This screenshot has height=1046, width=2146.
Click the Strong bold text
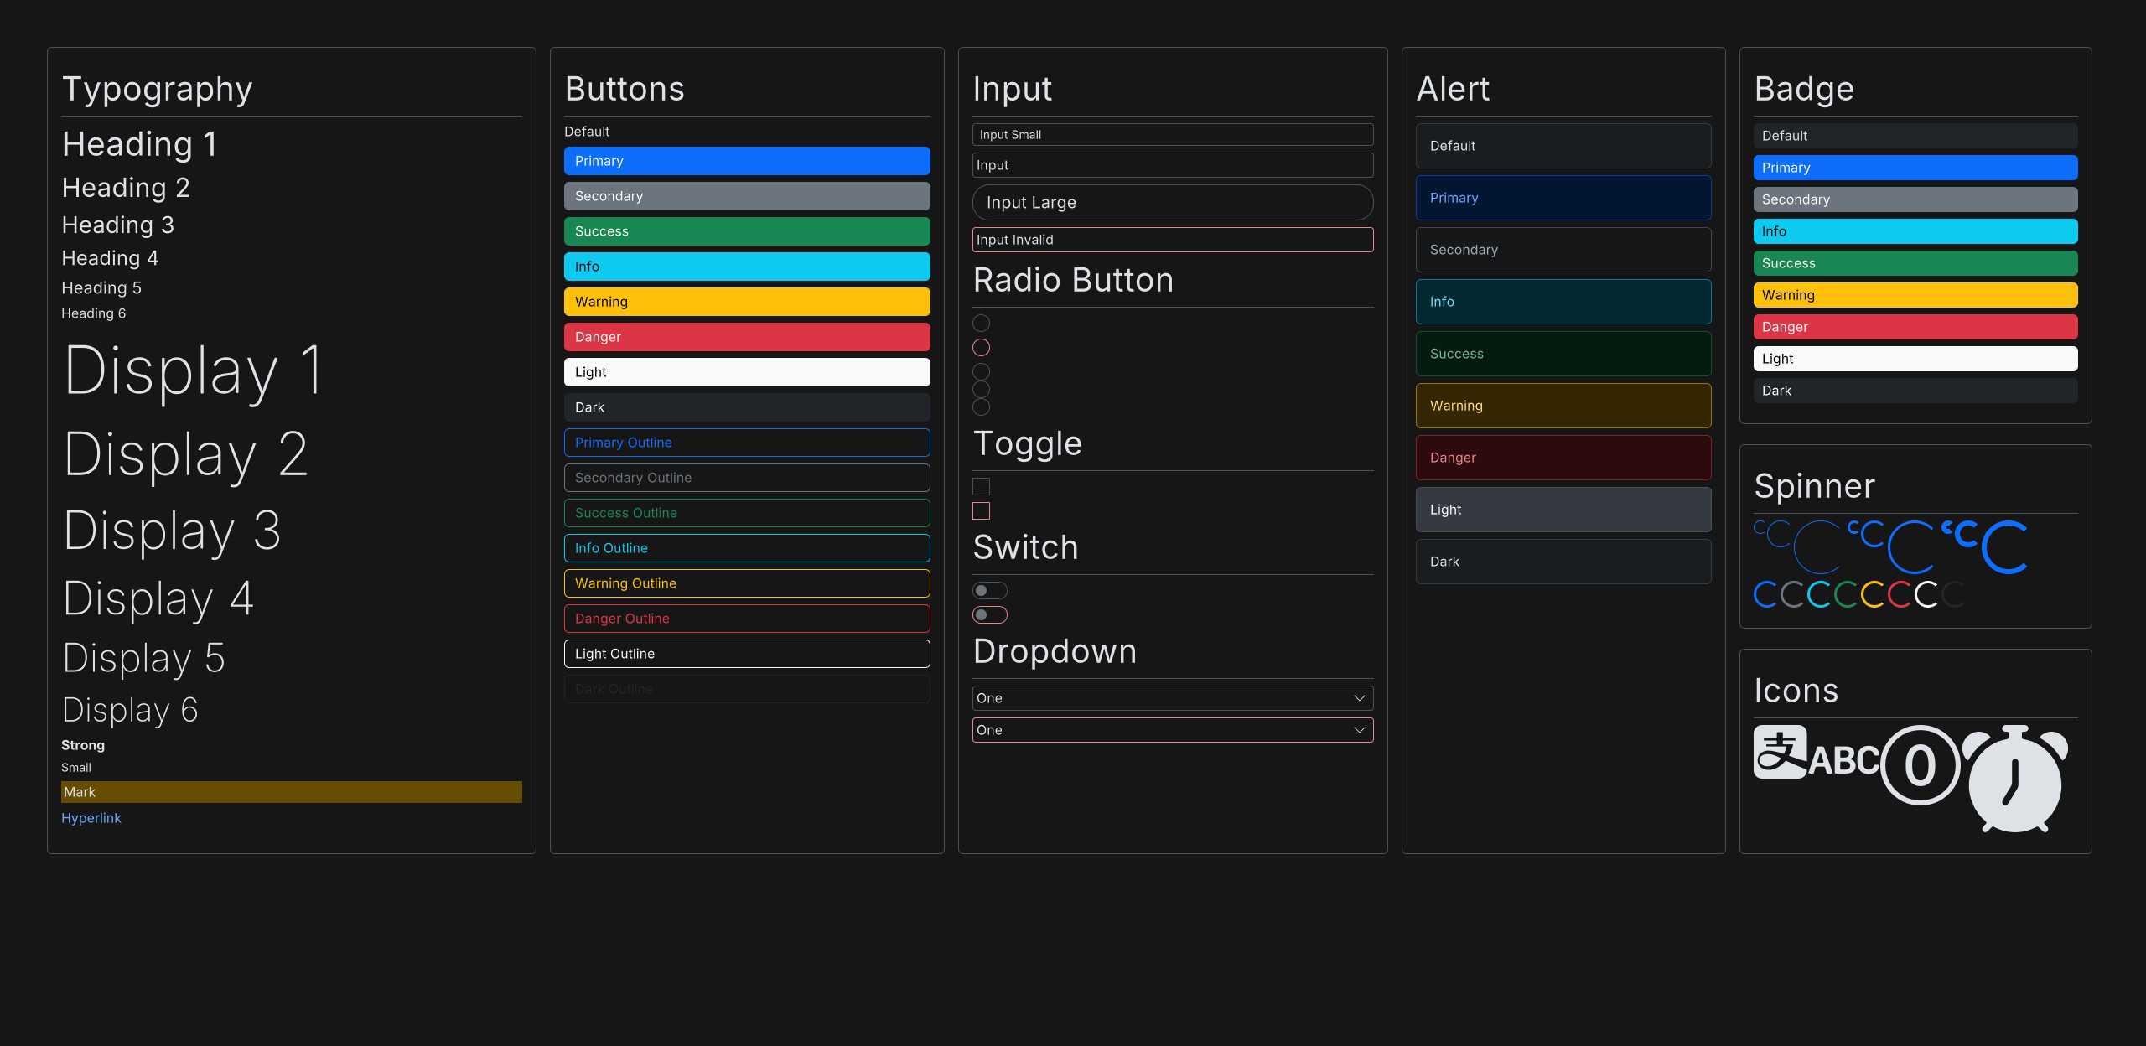pos(83,745)
